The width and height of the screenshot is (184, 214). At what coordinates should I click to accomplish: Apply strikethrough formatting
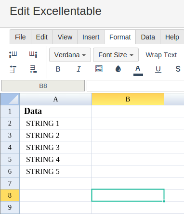tap(178, 69)
